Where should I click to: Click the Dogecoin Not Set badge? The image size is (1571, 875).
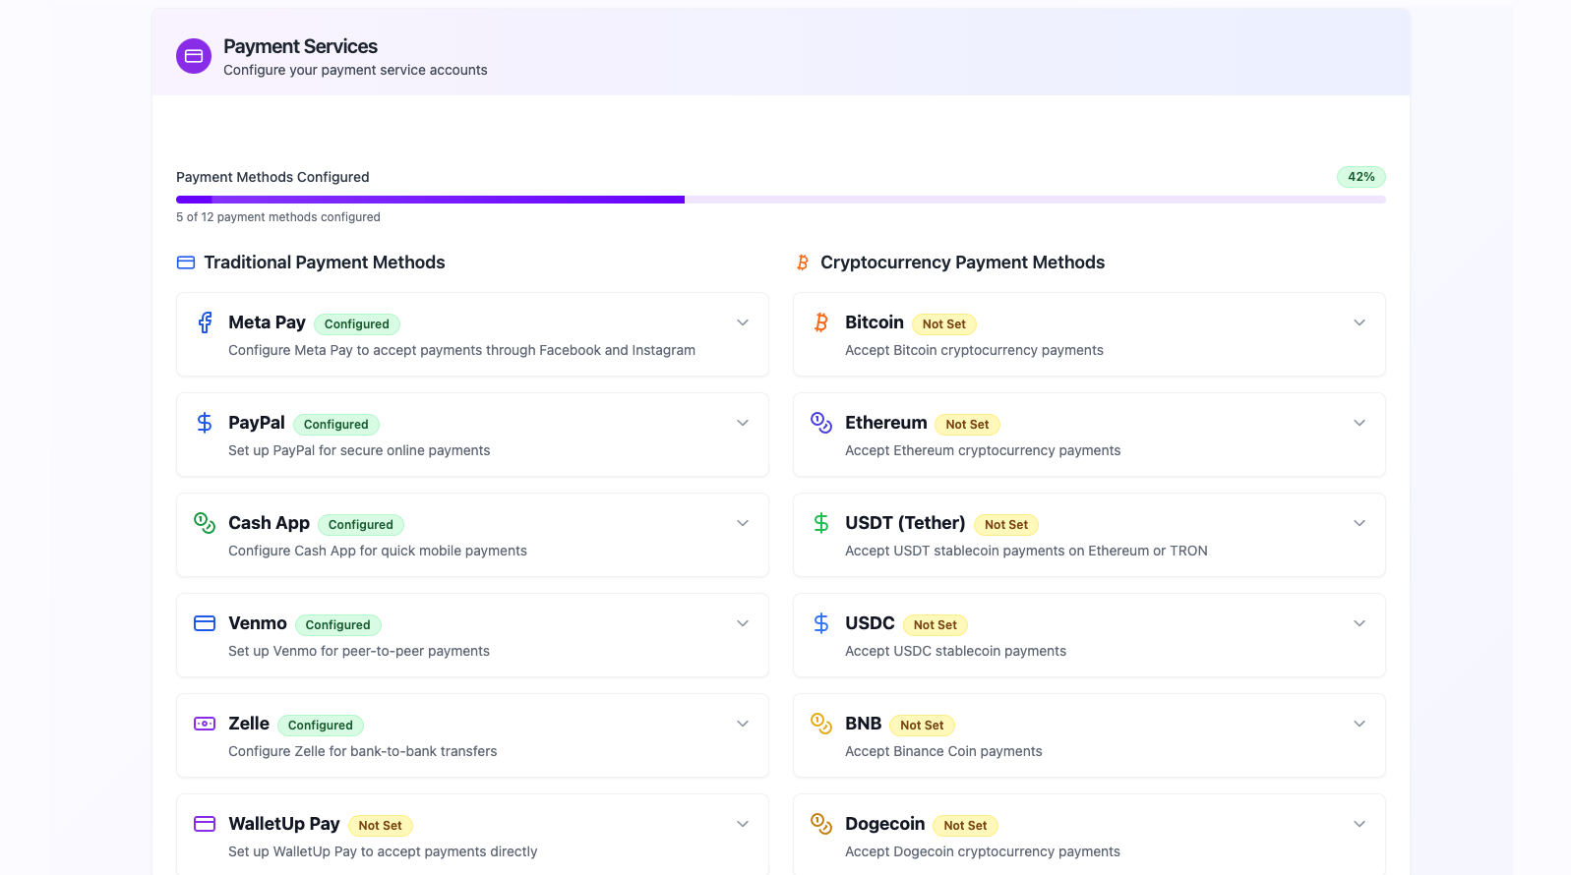coord(966,826)
